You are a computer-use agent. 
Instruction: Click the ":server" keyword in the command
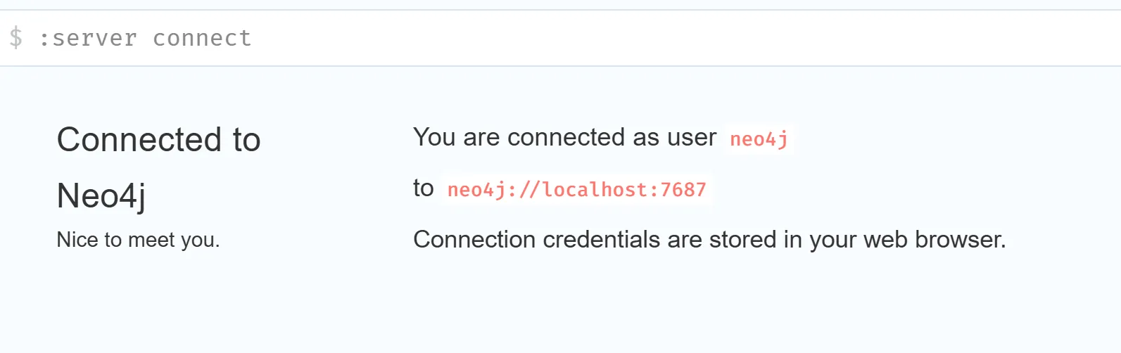tap(88, 38)
